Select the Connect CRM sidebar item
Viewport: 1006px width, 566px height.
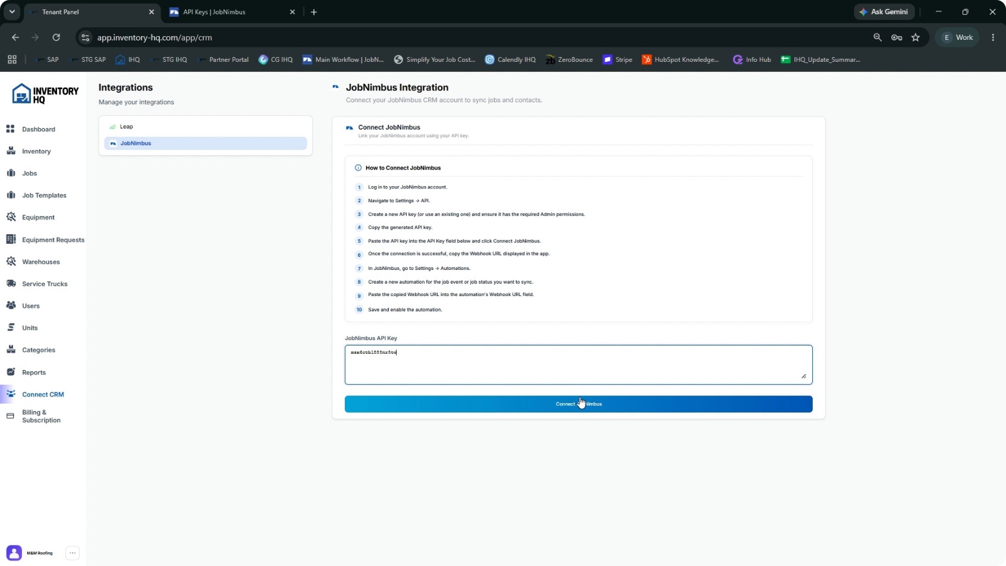coord(43,394)
